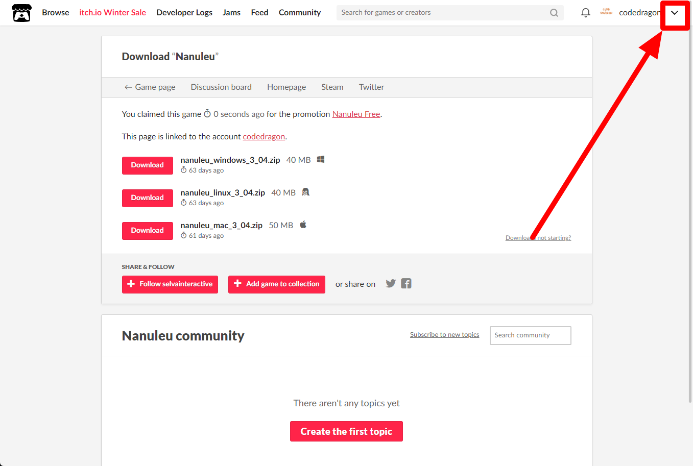Open itch.io Winter Sale page

pyautogui.click(x=112, y=13)
